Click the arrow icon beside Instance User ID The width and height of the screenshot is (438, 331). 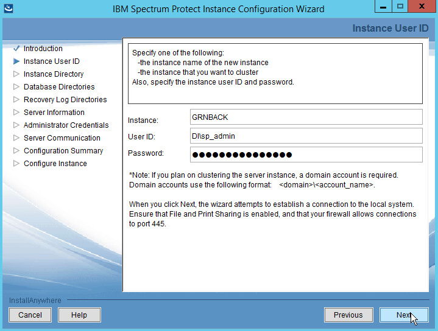coord(16,61)
